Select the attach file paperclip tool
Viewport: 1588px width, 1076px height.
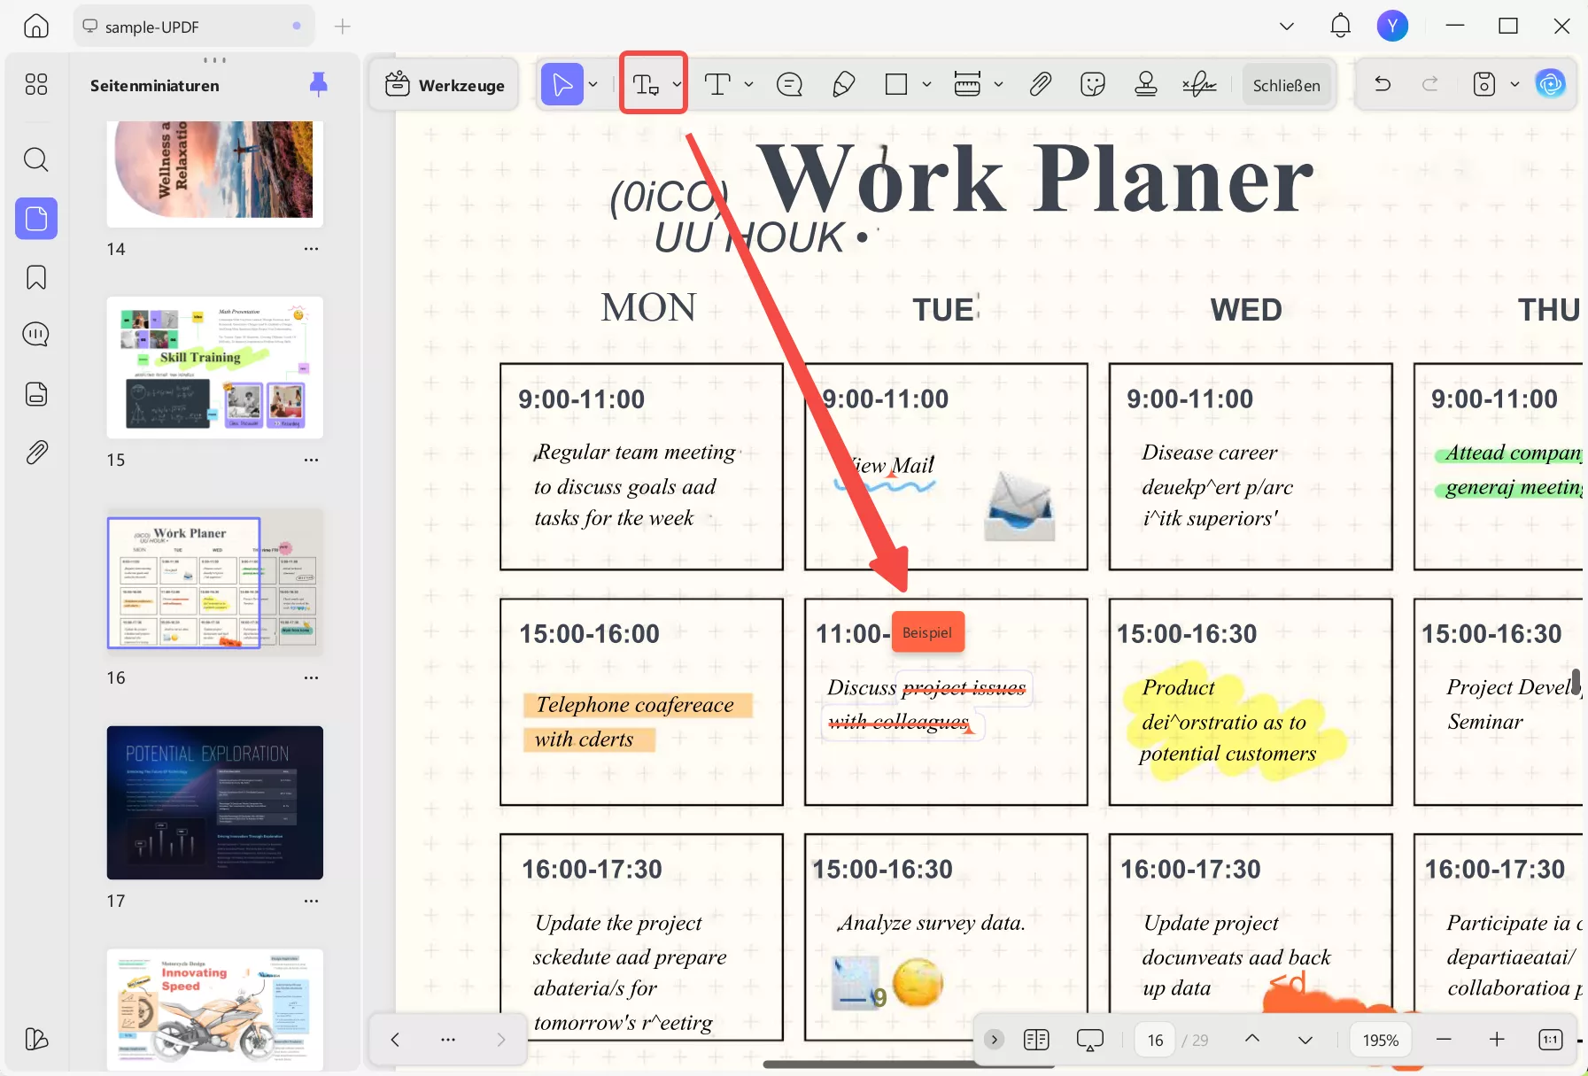coord(1041,85)
